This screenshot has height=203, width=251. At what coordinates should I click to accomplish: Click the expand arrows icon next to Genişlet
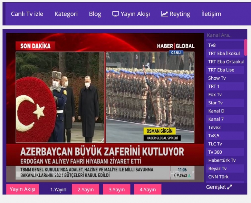[229, 187]
